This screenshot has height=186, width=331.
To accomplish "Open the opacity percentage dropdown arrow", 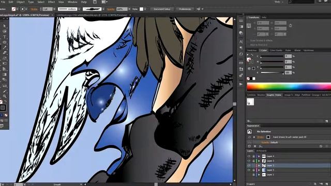I will click(x=129, y=9).
